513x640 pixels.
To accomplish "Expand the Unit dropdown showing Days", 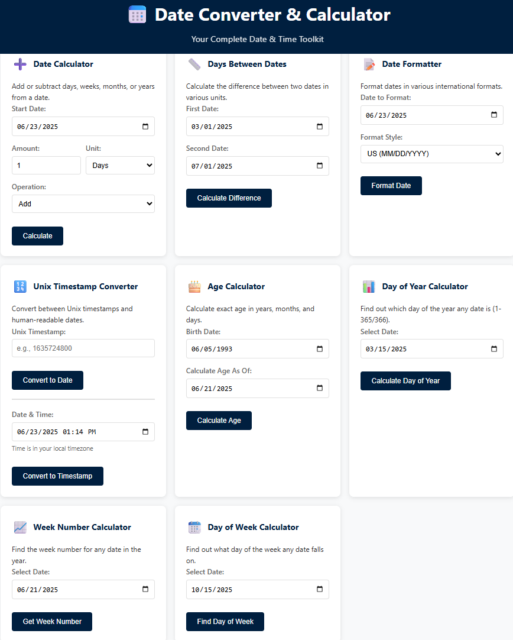I will pyautogui.click(x=121, y=165).
